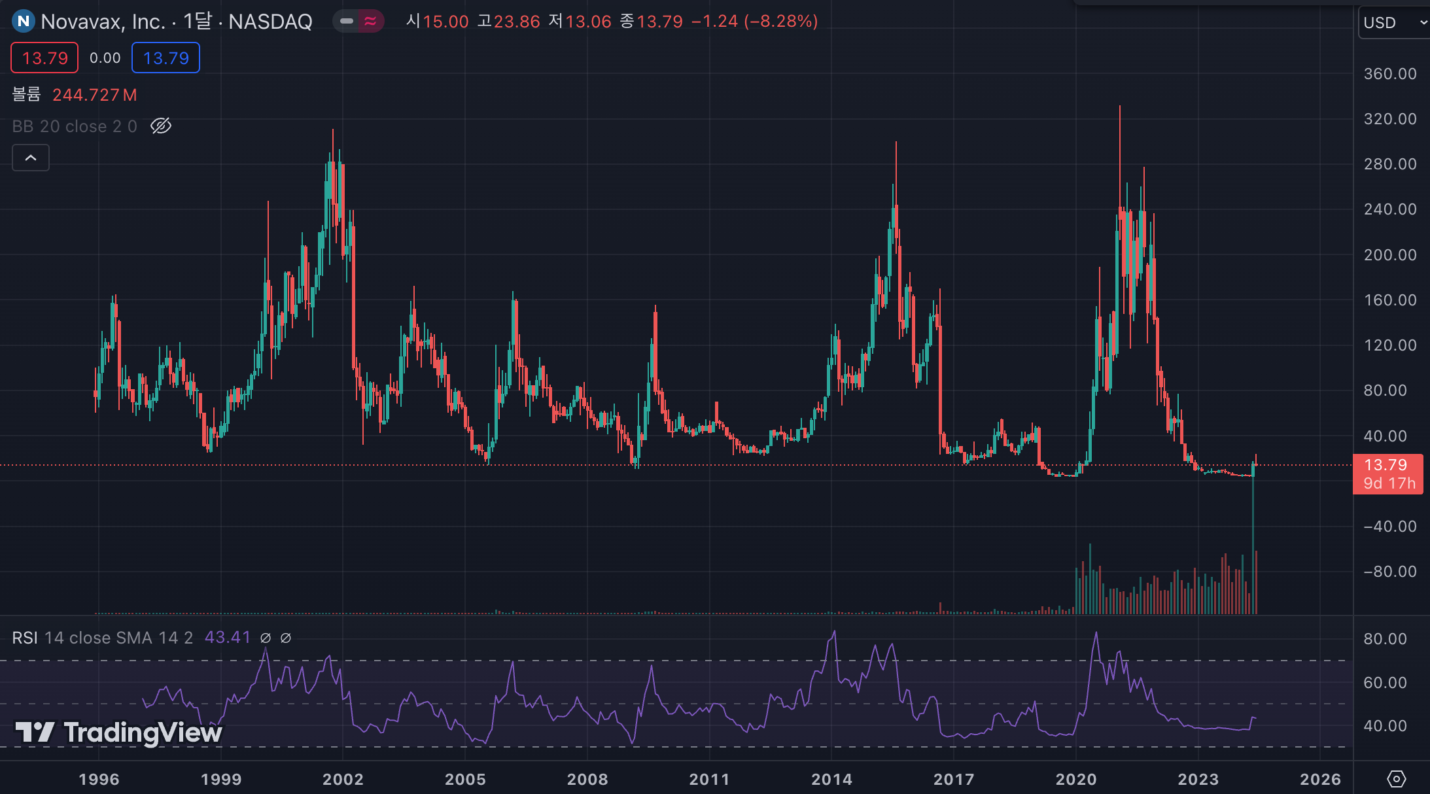Image resolution: width=1430 pixels, height=794 pixels.
Task: Click the 200.00 level on the price scale
Action: [x=1389, y=255]
